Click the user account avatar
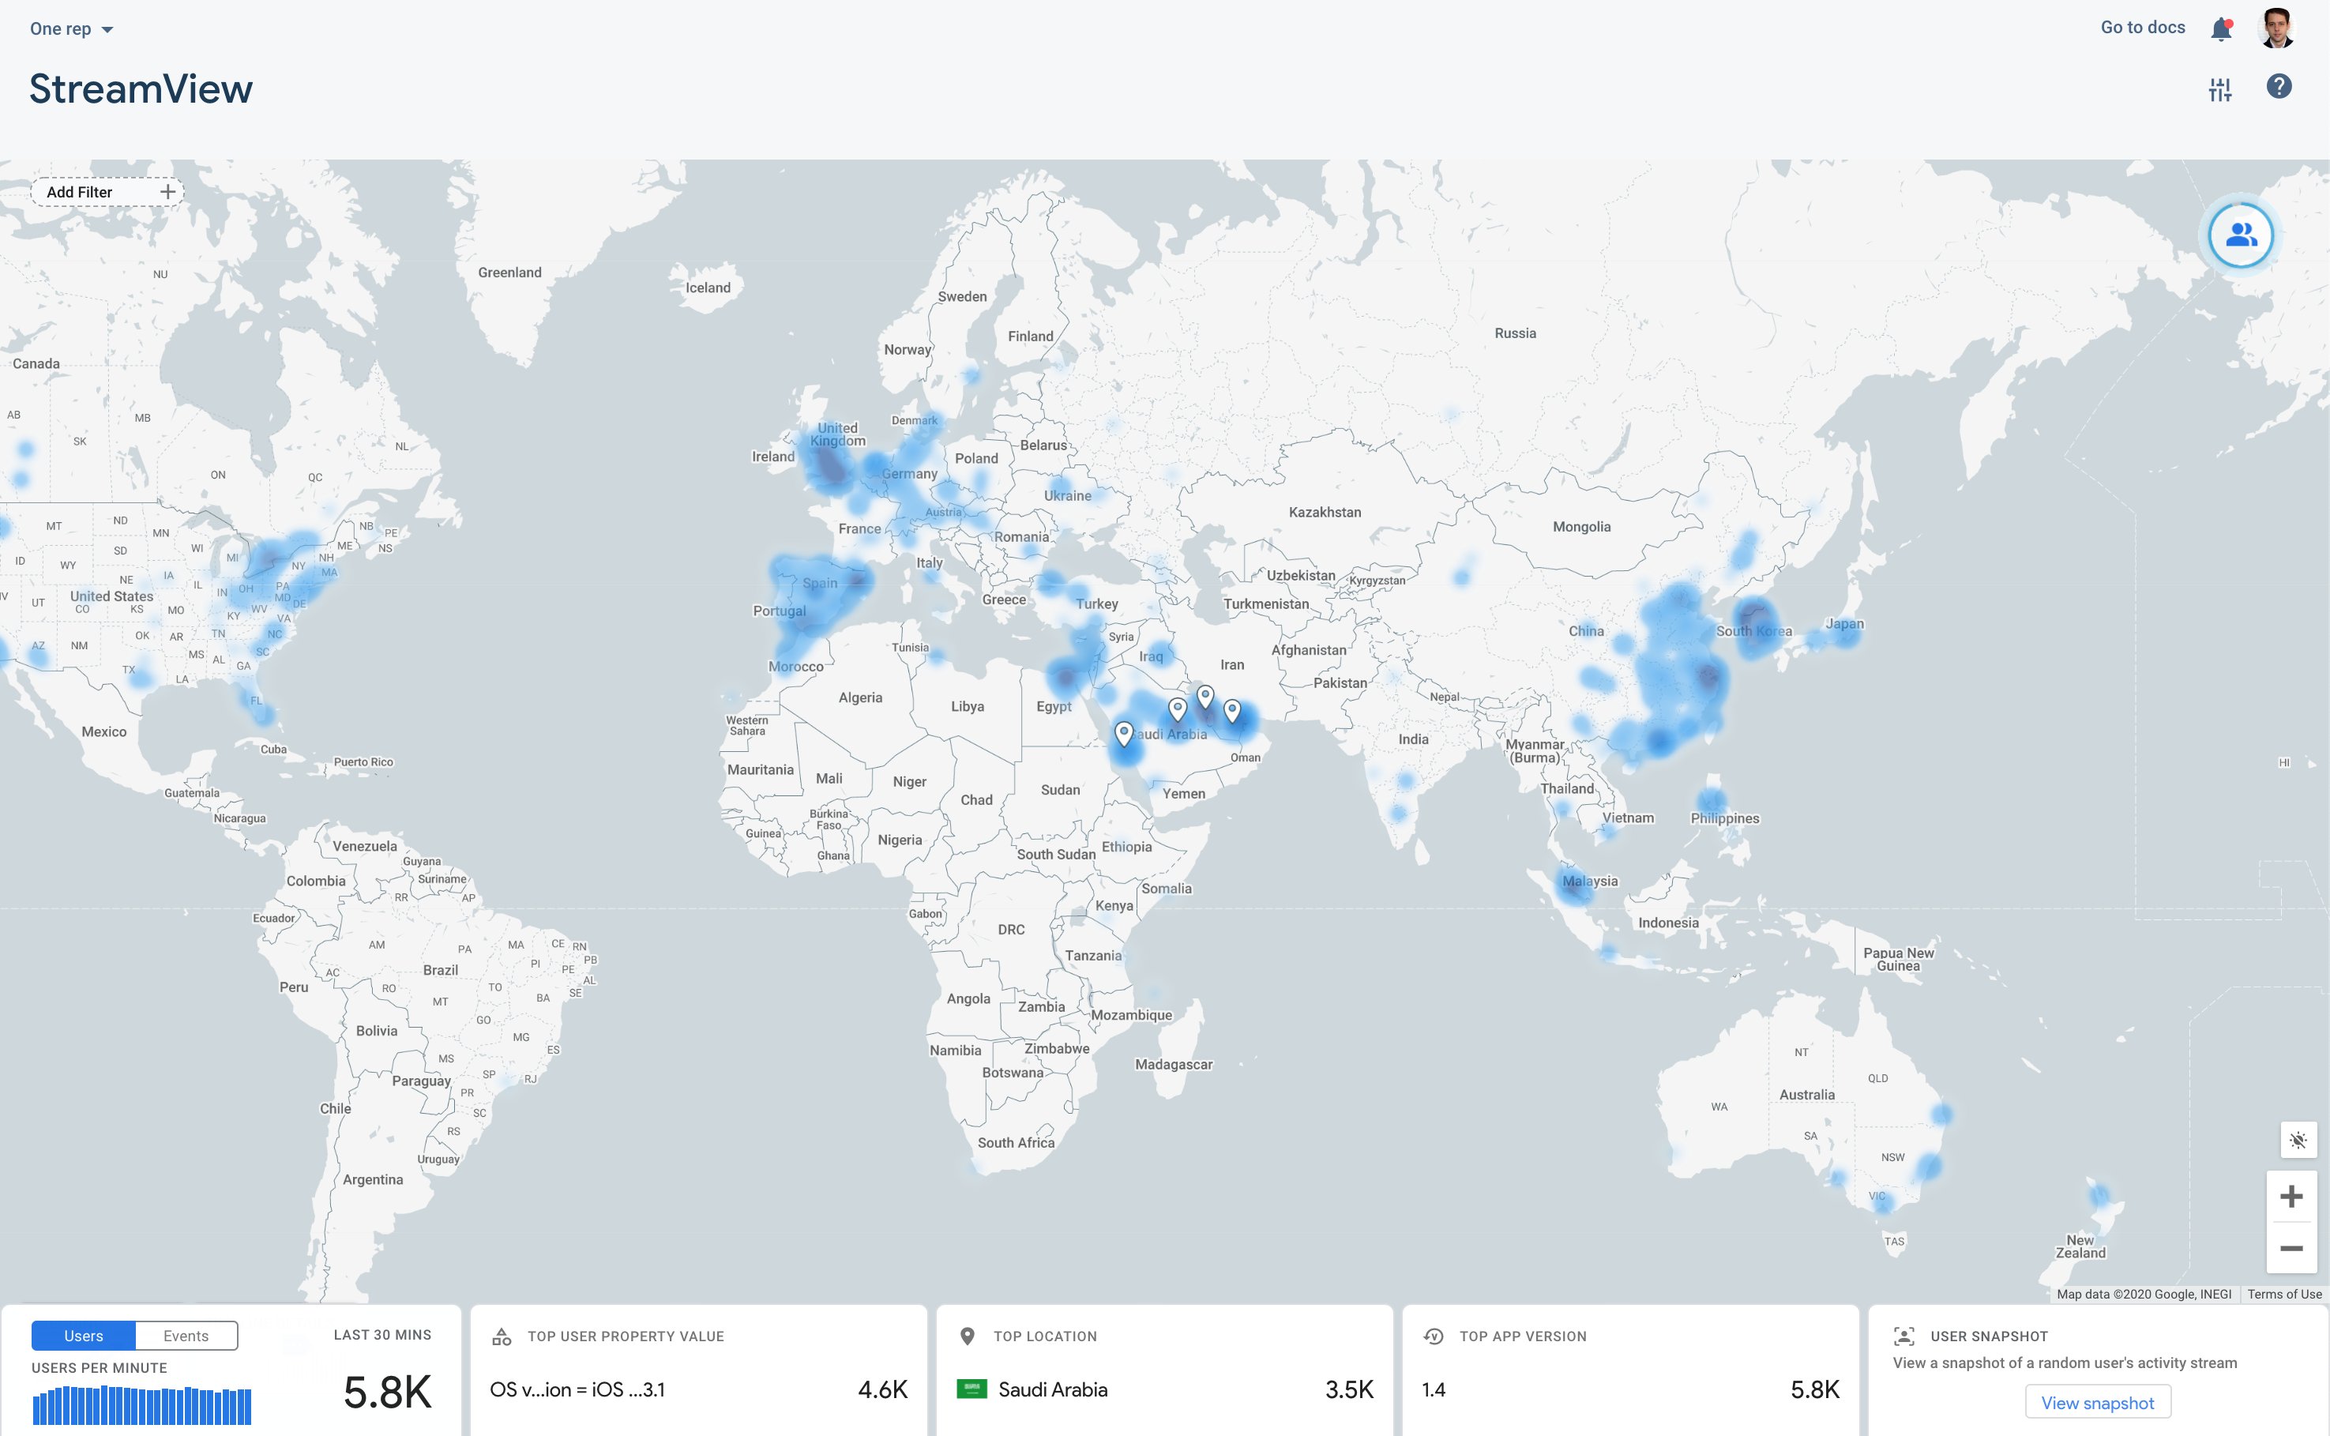Screen dimensions: 2330x1436 pos(2277,28)
